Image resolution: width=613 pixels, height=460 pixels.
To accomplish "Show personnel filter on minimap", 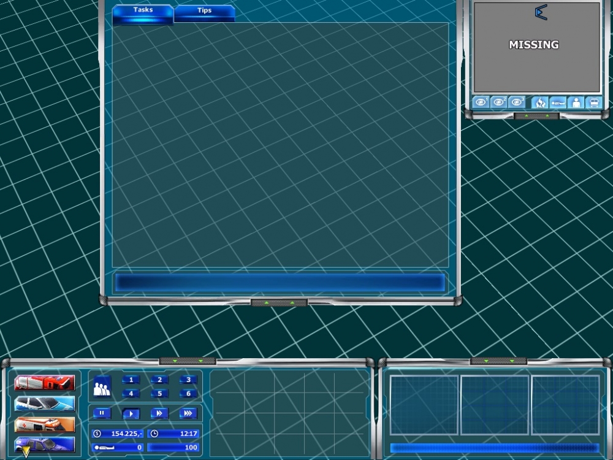I will pyautogui.click(x=576, y=102).
